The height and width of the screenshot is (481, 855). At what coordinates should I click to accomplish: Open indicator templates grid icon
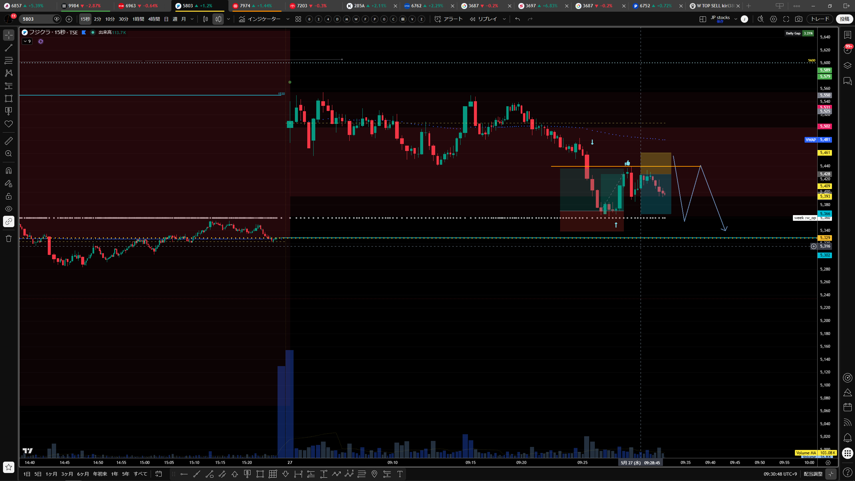298,19
